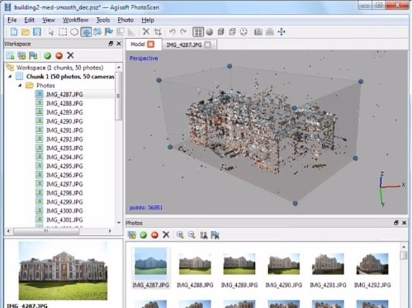
Task: Redo the last undone action
Action: [184, 32]
